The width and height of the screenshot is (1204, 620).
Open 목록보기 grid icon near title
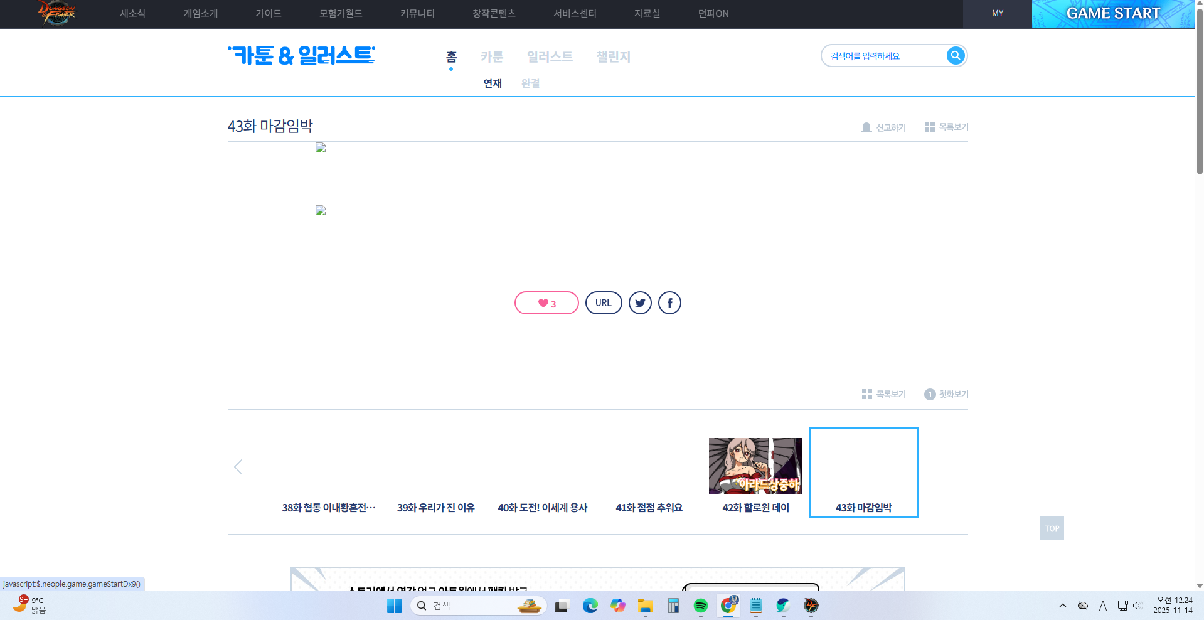coord(930,127)
